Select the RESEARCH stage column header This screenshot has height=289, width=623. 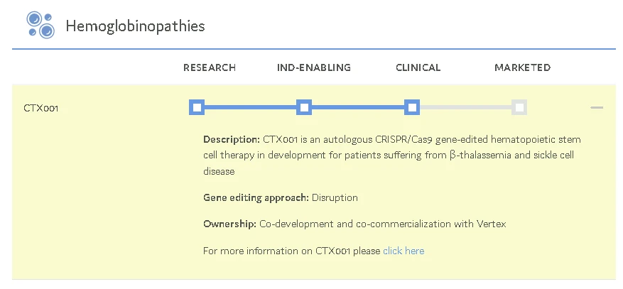click(210, 67)
